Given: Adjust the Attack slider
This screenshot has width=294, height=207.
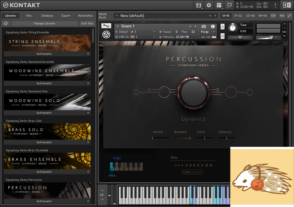Looking at the screenshot, I should (160, 138).
